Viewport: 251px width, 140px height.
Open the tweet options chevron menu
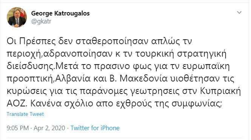tap(239, 12)
